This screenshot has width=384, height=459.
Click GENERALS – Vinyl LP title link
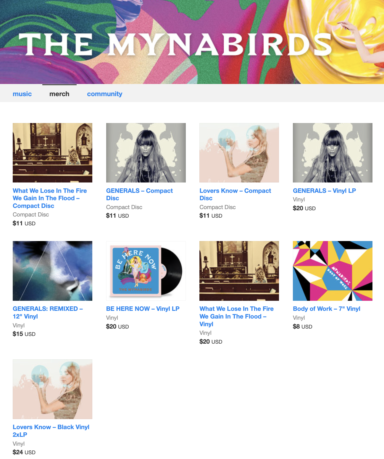(324, 191)
